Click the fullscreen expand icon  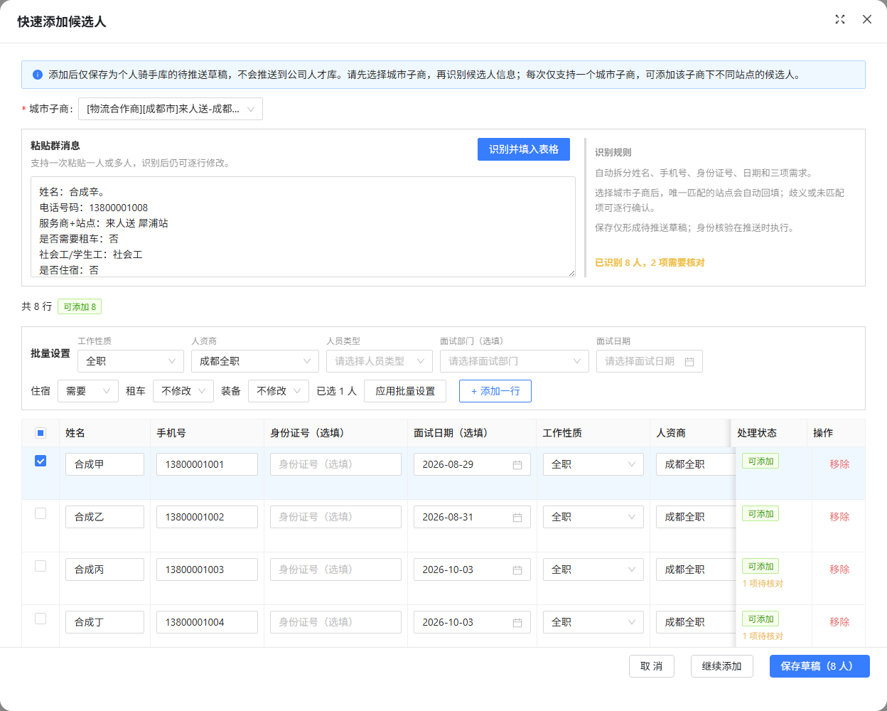tap(840, 19)
